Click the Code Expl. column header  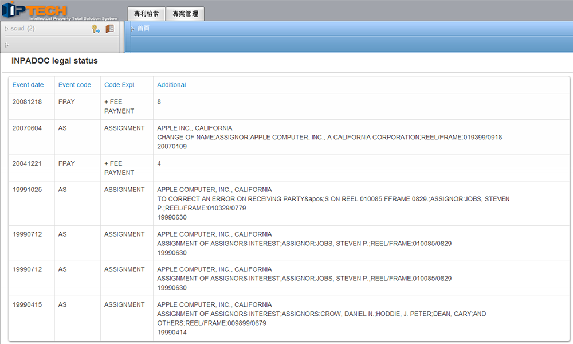[120, 85]
